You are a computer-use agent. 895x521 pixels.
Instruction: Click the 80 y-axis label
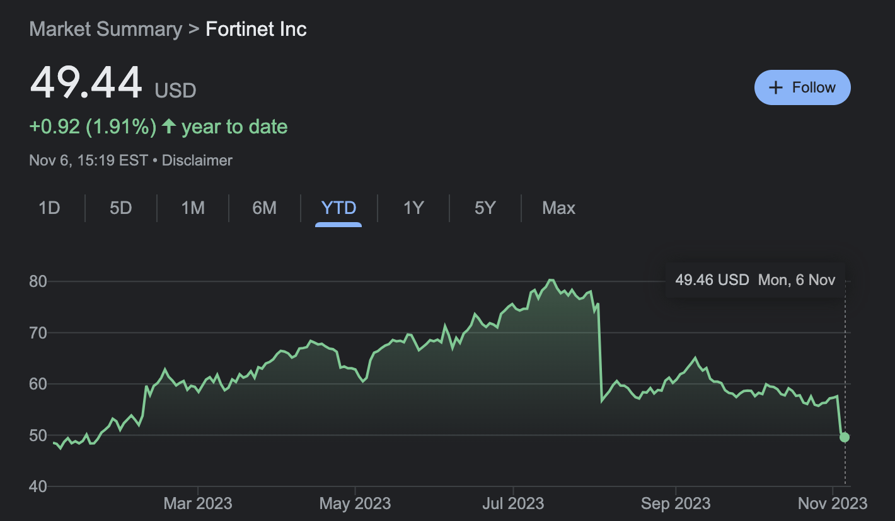click(38, 281)
